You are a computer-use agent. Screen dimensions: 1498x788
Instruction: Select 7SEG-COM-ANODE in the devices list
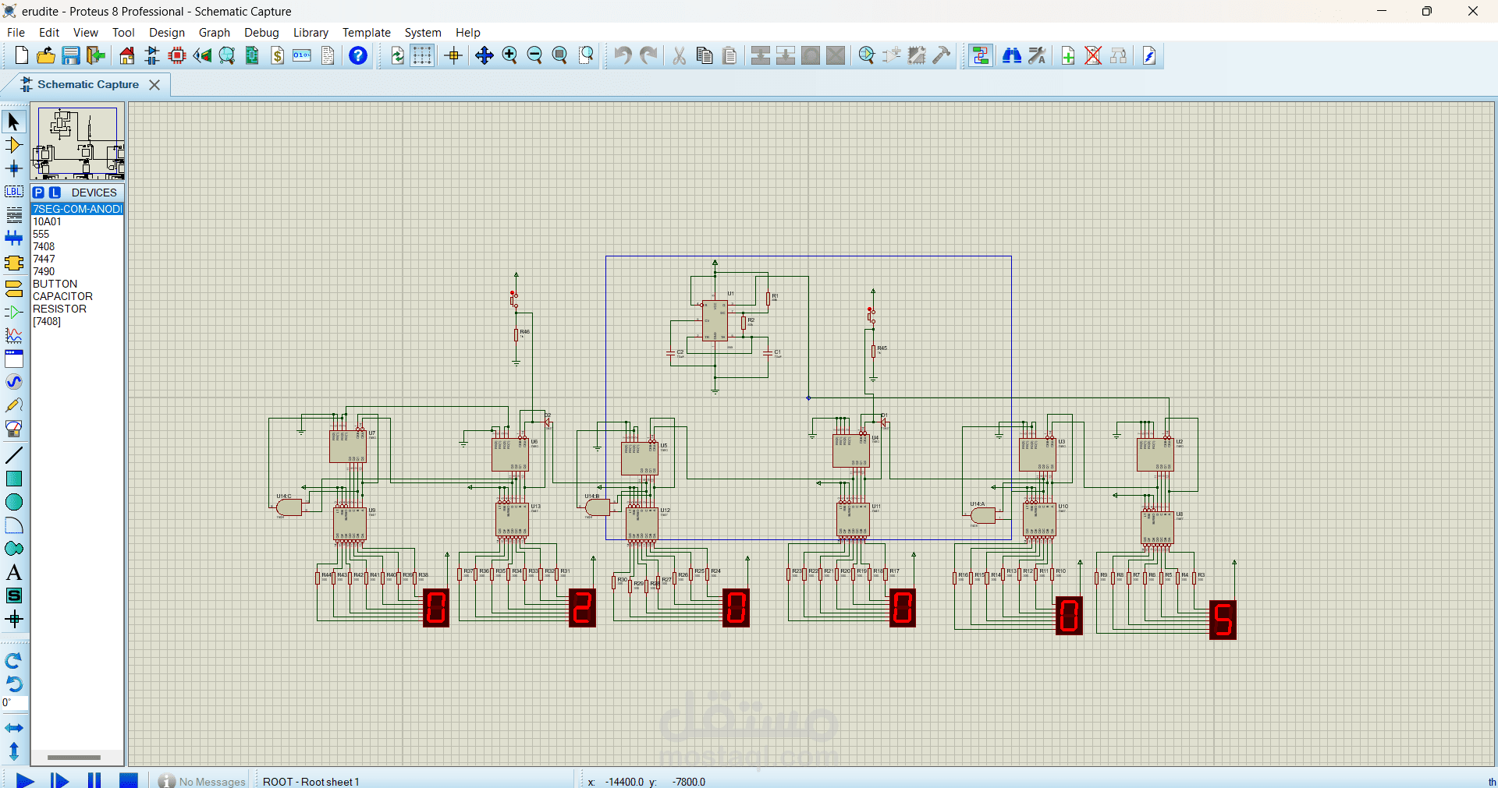point(77,209)
